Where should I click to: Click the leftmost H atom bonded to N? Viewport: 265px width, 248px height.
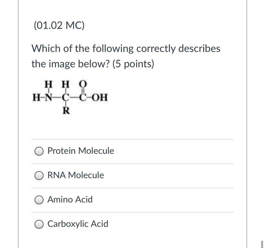(x=35, y=97)
